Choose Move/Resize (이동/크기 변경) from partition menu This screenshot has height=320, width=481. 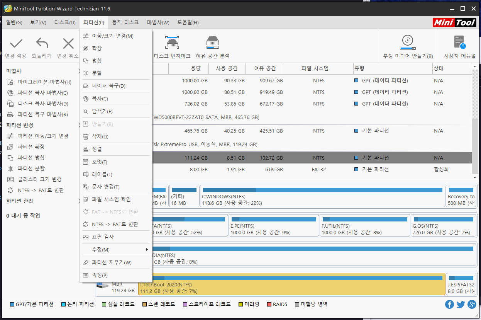click(116, 36)
